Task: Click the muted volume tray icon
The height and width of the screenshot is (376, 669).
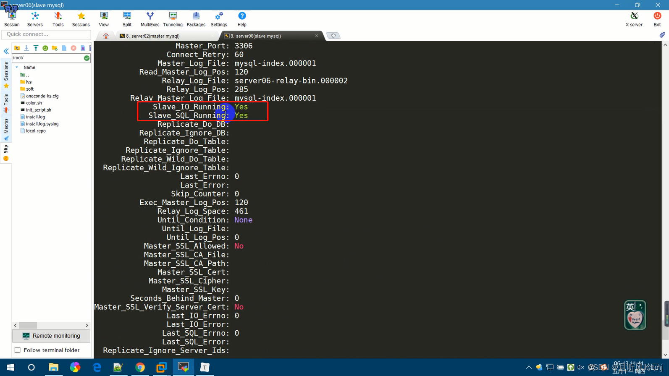Action: pos(581,368)
